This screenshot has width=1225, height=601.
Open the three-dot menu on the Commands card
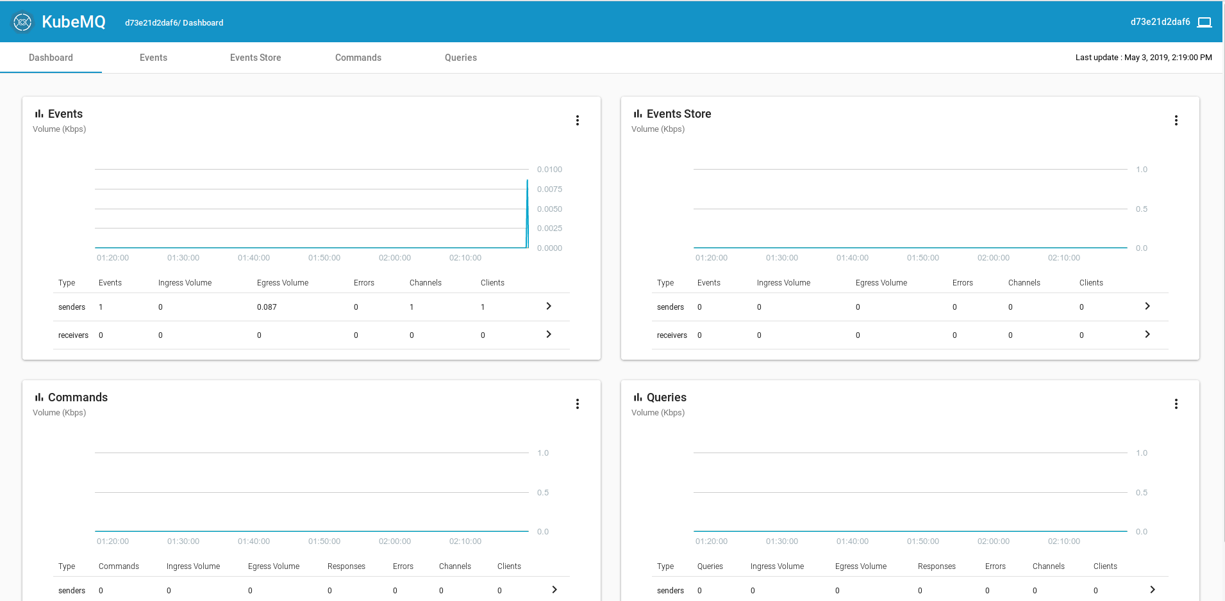(578, 404)
